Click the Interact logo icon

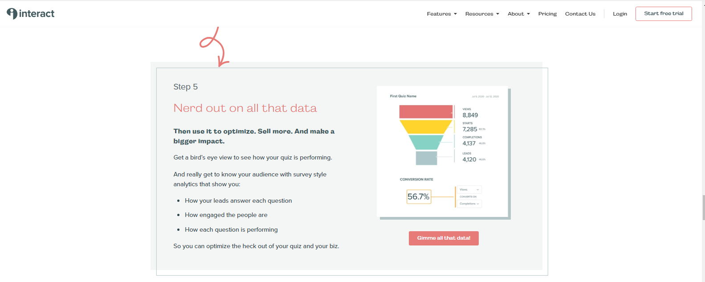(x=12, y=14)
